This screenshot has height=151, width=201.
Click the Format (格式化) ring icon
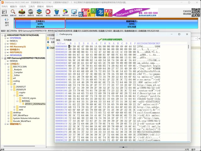click(x=48, y=12)
